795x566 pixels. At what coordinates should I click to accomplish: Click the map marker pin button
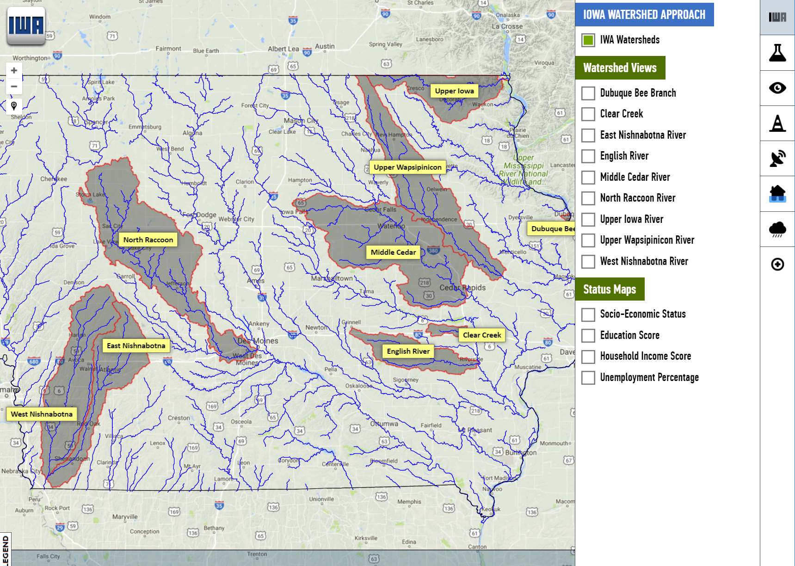click(14, 106)
